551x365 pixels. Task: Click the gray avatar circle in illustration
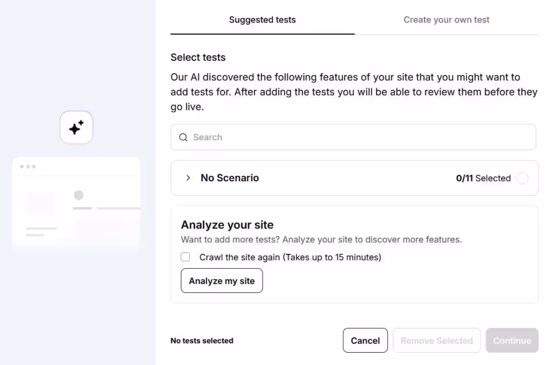[x=79, y=195]
